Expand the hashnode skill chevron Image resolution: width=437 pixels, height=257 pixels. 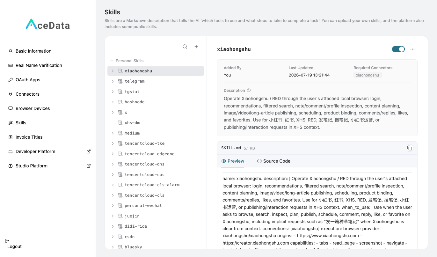(113, 102)
